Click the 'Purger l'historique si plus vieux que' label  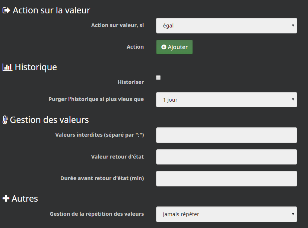96,99
